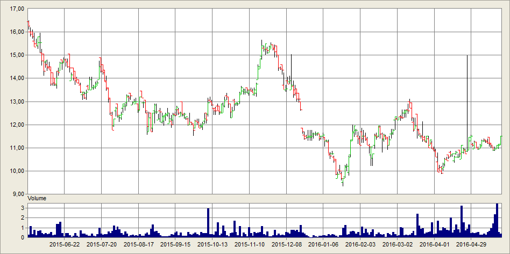Select the 11,00 price axis label
Viewport: 510px width, 254px height.
tap(18, 148)
